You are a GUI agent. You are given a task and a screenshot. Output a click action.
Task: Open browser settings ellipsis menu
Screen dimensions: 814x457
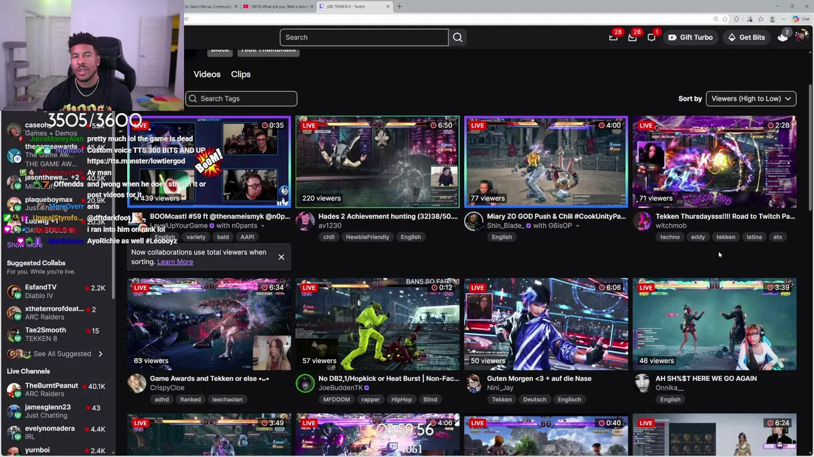784,19
